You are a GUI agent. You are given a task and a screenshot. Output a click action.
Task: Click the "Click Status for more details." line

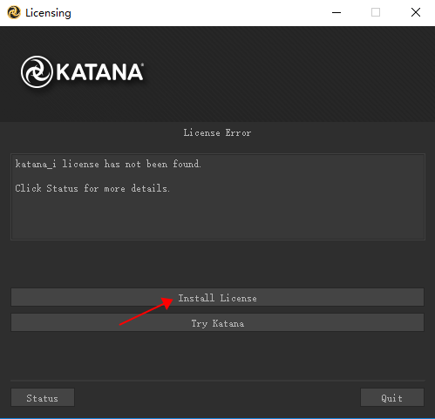(92, 188)
